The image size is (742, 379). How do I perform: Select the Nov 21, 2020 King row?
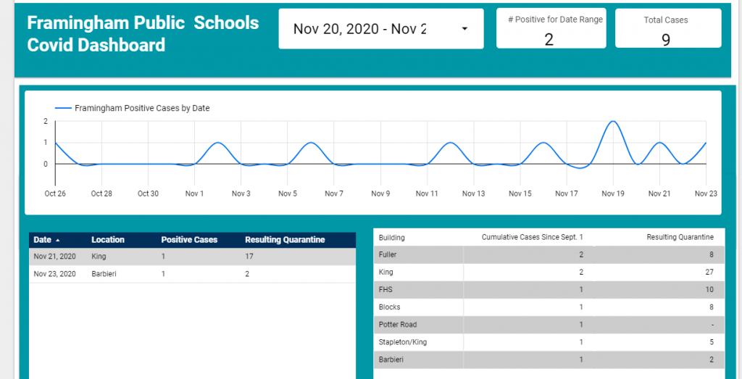[192, 257]
